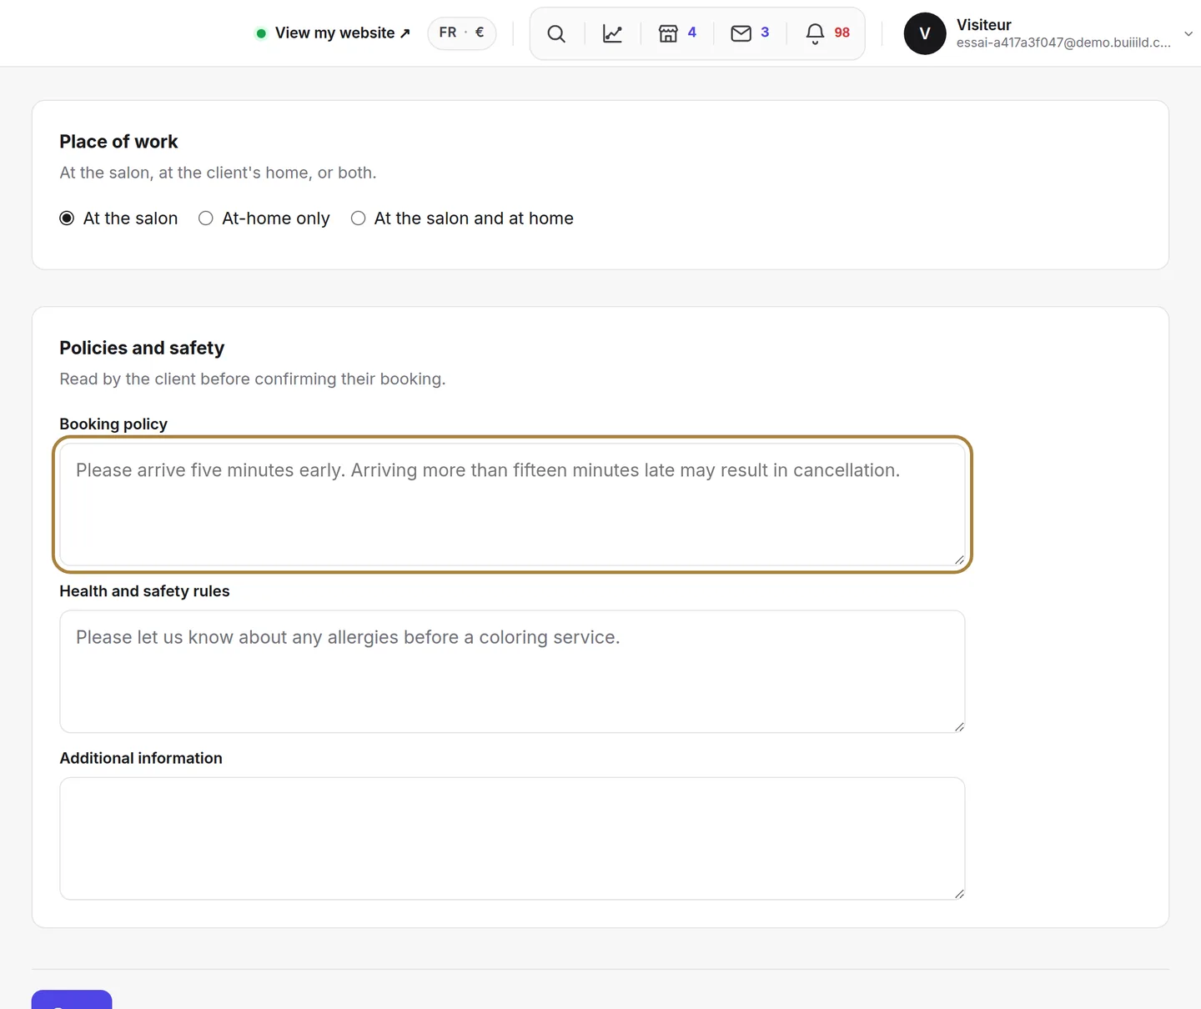
Task: Click the unread messages count 3
Action: 765,33
